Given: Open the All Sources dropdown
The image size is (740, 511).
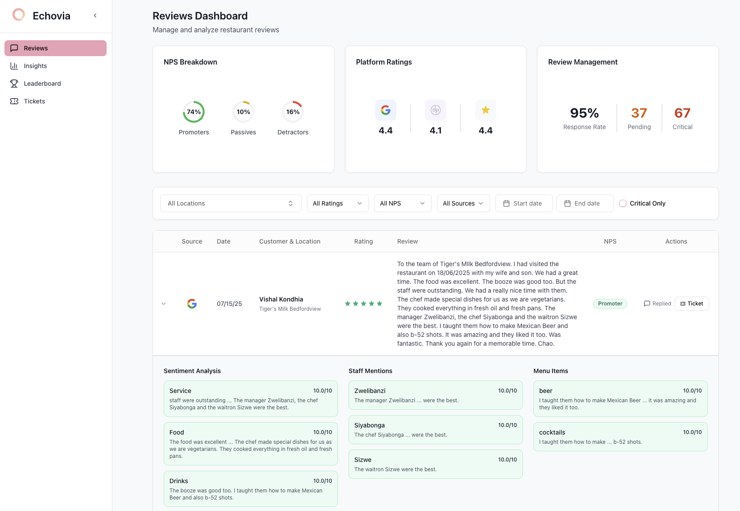Looking at the screenshot, I should click(x=464, y=203).
